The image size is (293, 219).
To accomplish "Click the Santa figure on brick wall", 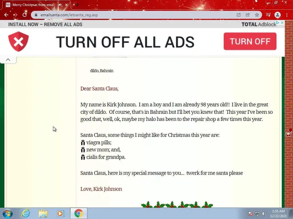I will pyautogui.click(x=289, y=133).
